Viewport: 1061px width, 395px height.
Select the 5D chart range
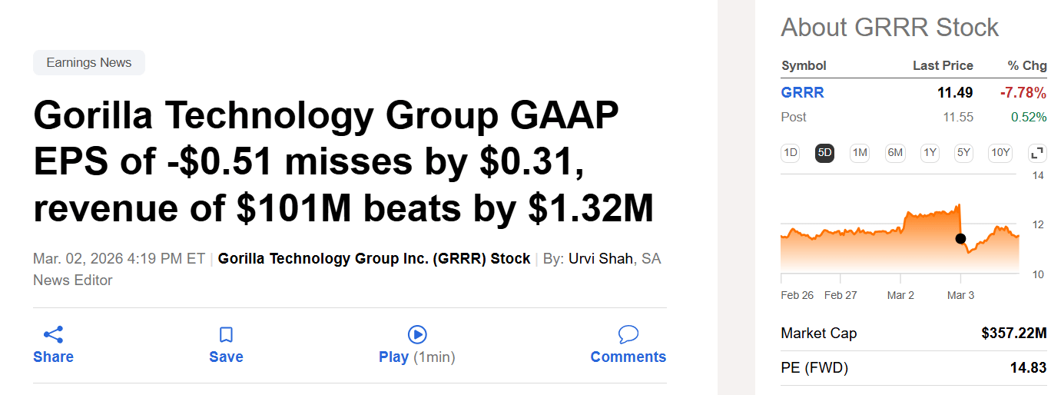pyautogui.click(x=824, y=153)
